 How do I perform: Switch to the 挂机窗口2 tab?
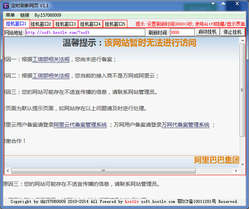41,24
